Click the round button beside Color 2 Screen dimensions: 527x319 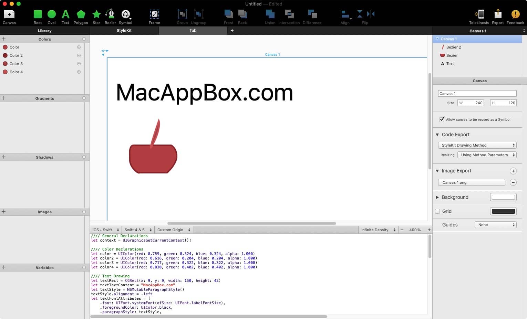79,55
